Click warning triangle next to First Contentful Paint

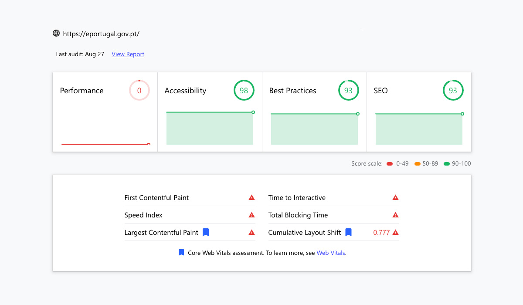[251, 198]
